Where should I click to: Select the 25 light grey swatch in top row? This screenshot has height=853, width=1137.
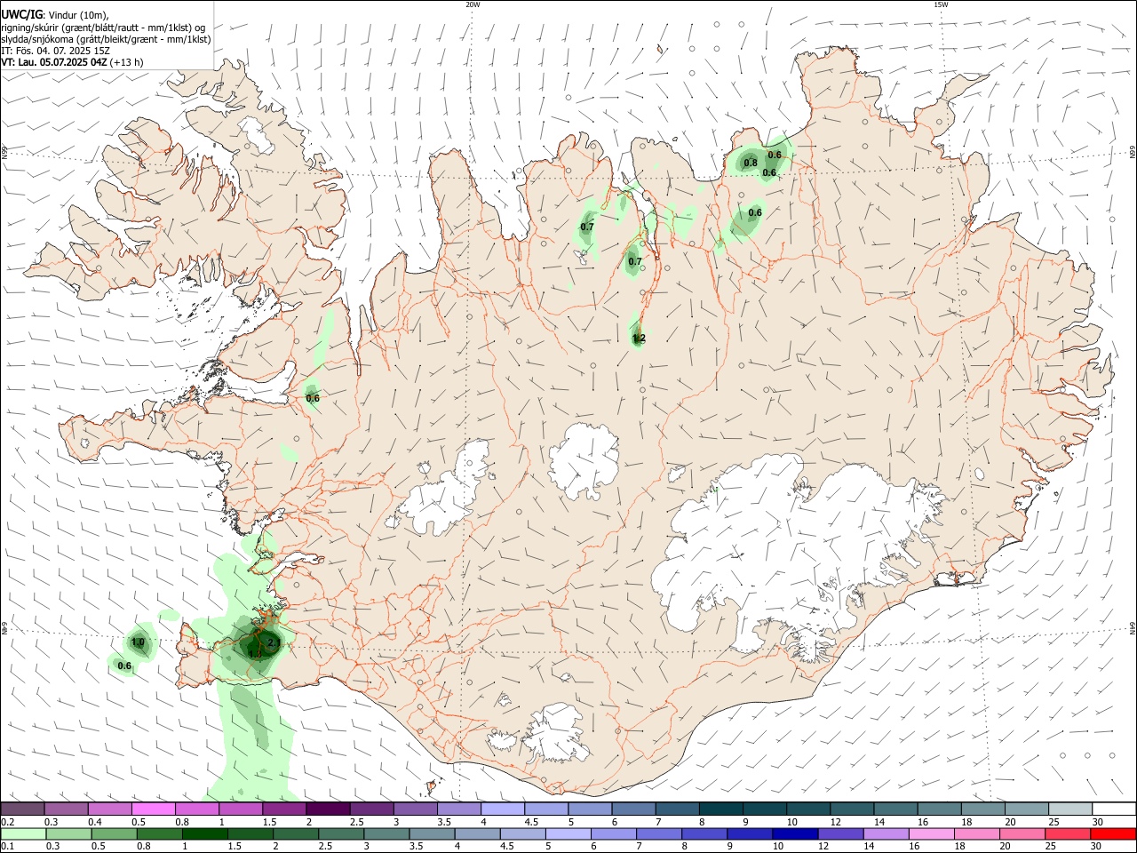click(1070, 809)
